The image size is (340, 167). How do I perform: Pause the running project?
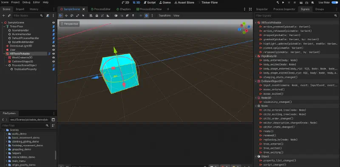[x=289, y=3]
